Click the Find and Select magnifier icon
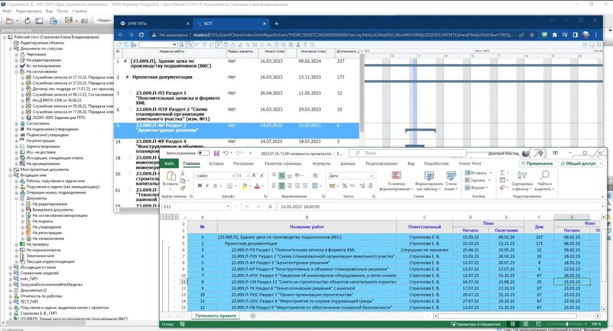The height and width of the screenshot is (331, 613). point(545,175)
